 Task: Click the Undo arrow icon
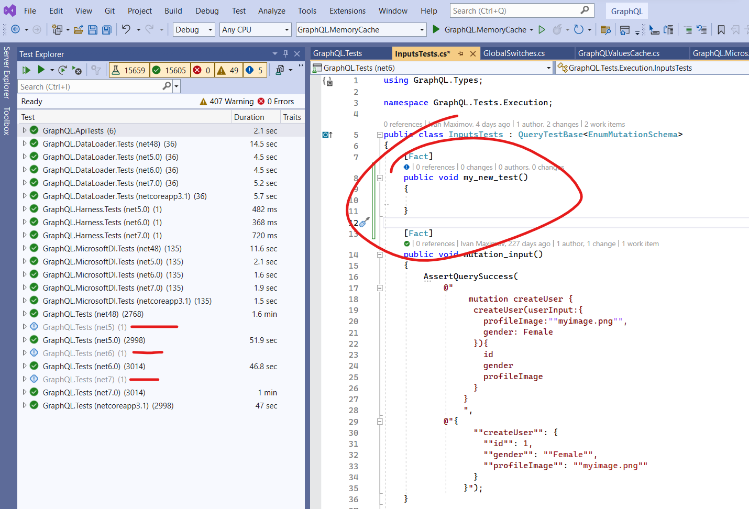click(126, 29)
